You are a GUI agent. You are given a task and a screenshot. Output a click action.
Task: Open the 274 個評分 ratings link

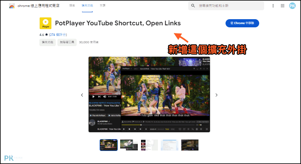tap(58, 35)
